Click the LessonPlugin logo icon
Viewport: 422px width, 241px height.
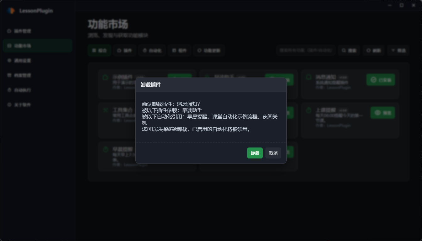point(11,11)
